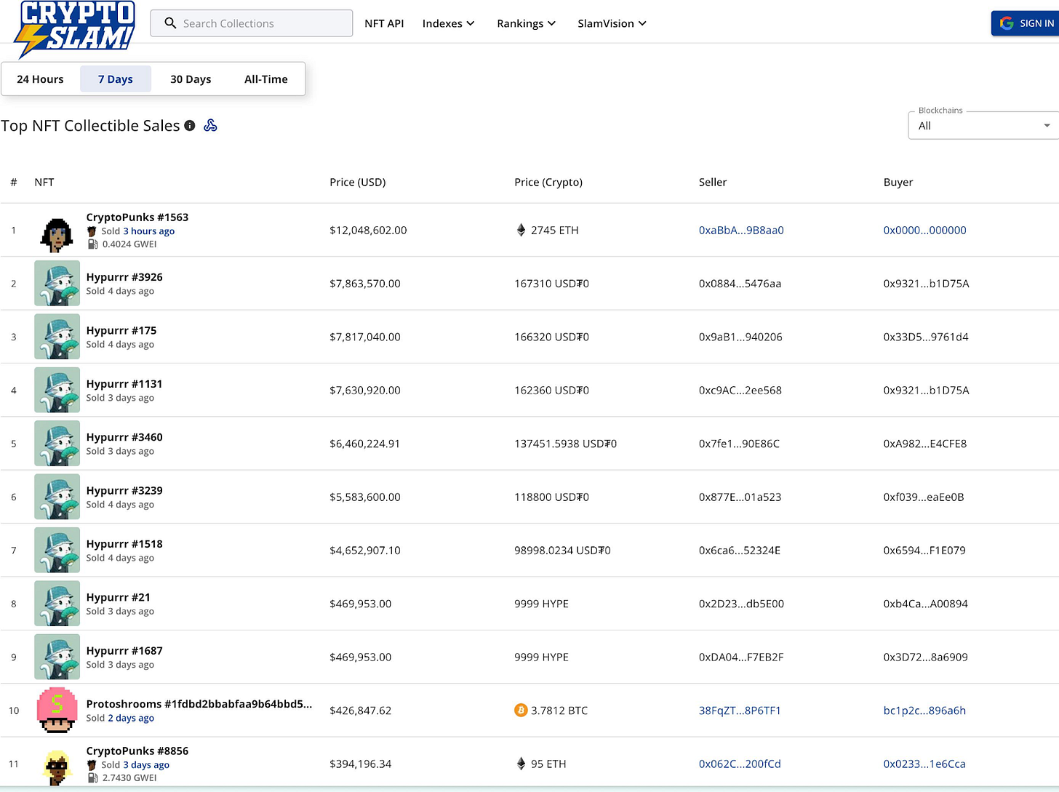Expand the SlamVision menu
Screen dimensions: 1059x792
[x=612, y=23]
